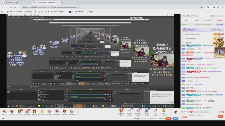Image resolution: width=225 pixels, height=126 pixels.
Task: Open a new browser tab
Action: pos(62,2)
